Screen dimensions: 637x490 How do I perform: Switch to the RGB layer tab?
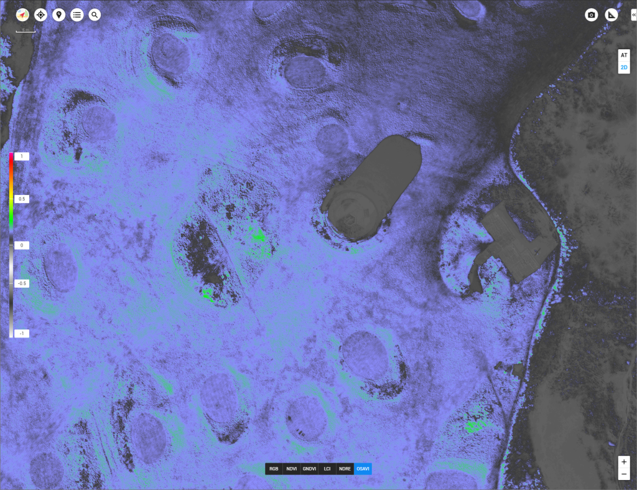coord(274,469)
